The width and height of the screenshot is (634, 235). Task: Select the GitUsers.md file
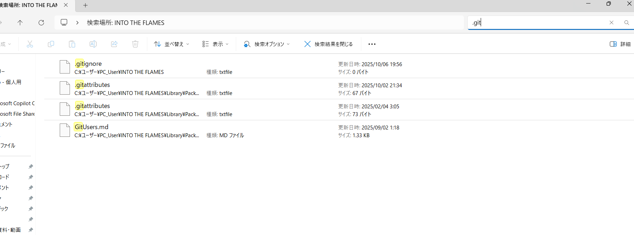click(339, 131)
